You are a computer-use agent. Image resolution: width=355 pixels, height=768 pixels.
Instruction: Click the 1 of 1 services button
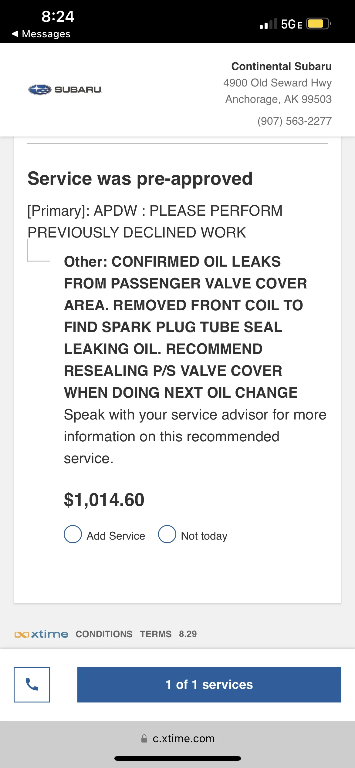tap(209, 684)
